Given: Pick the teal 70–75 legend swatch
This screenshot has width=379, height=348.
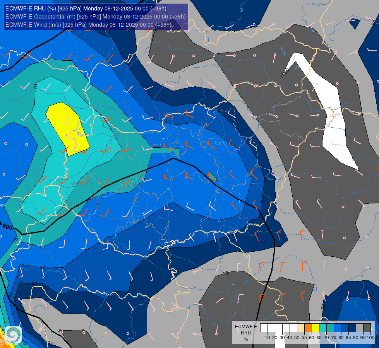Looking at the screenshot, I should pos(330,328).
